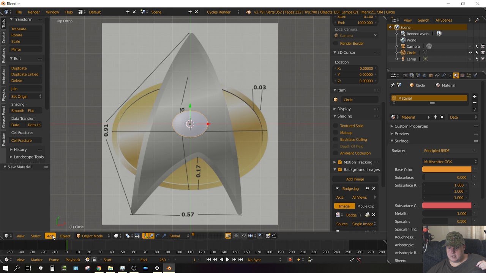This screenshot has width=486, height=273.
Task: Open the Principled BSDF surface dropdown
Action: coord(450,151)
